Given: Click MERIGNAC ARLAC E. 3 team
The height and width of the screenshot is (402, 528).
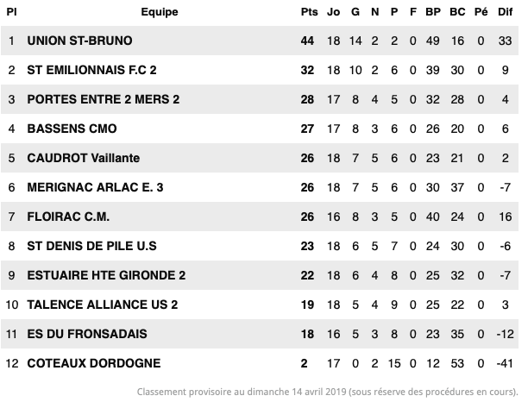Looking at the screenshot, I should [x=95, y=187].
